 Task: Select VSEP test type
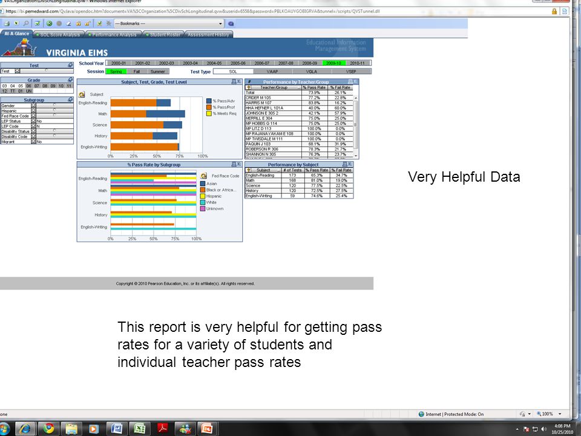point(351,71)
